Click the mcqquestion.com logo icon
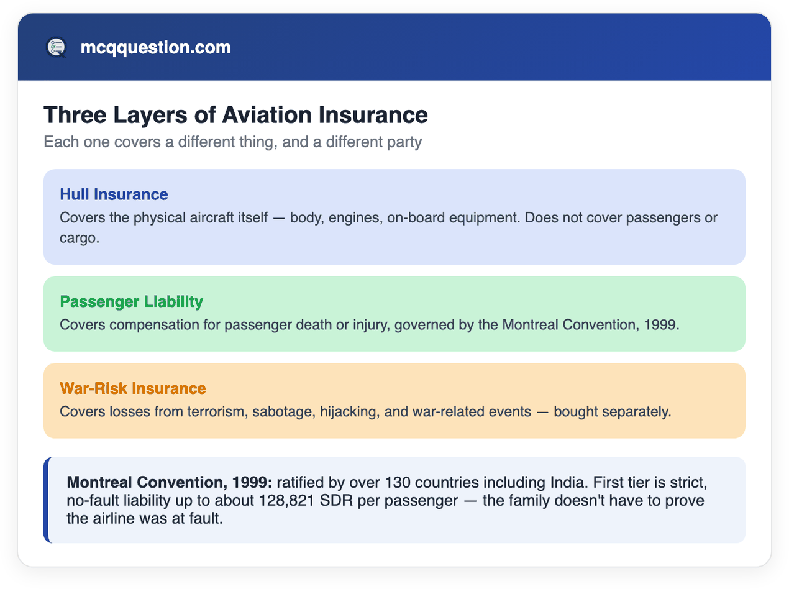The width and height of the screenshot is (789, 589). tap(56, 47)
